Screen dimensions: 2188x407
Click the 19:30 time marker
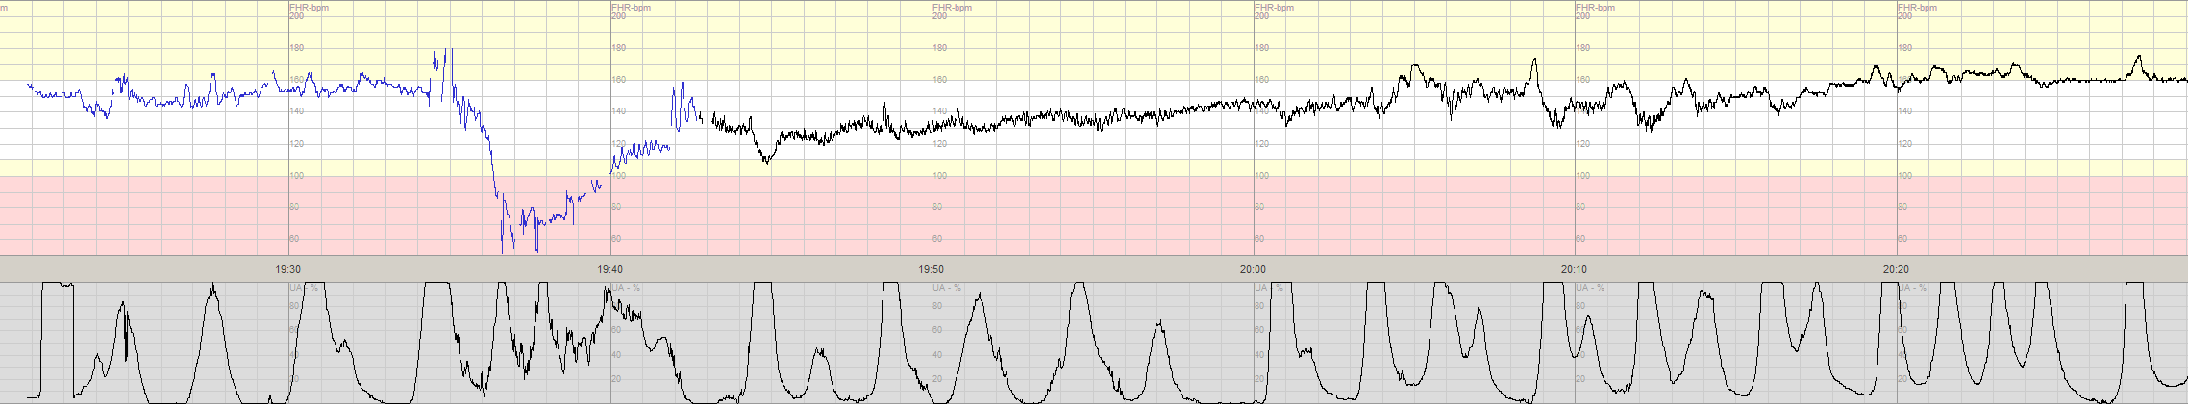[287, 270]
